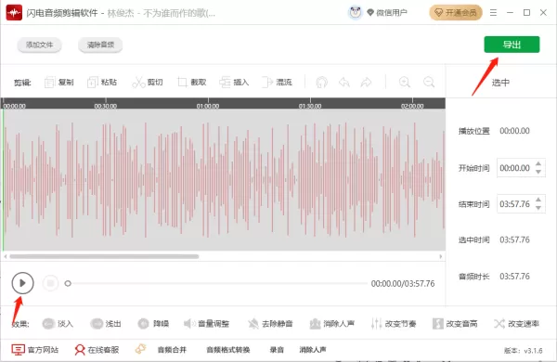
Task: Click the green Export (导出) button
Action: pos(512,45)
